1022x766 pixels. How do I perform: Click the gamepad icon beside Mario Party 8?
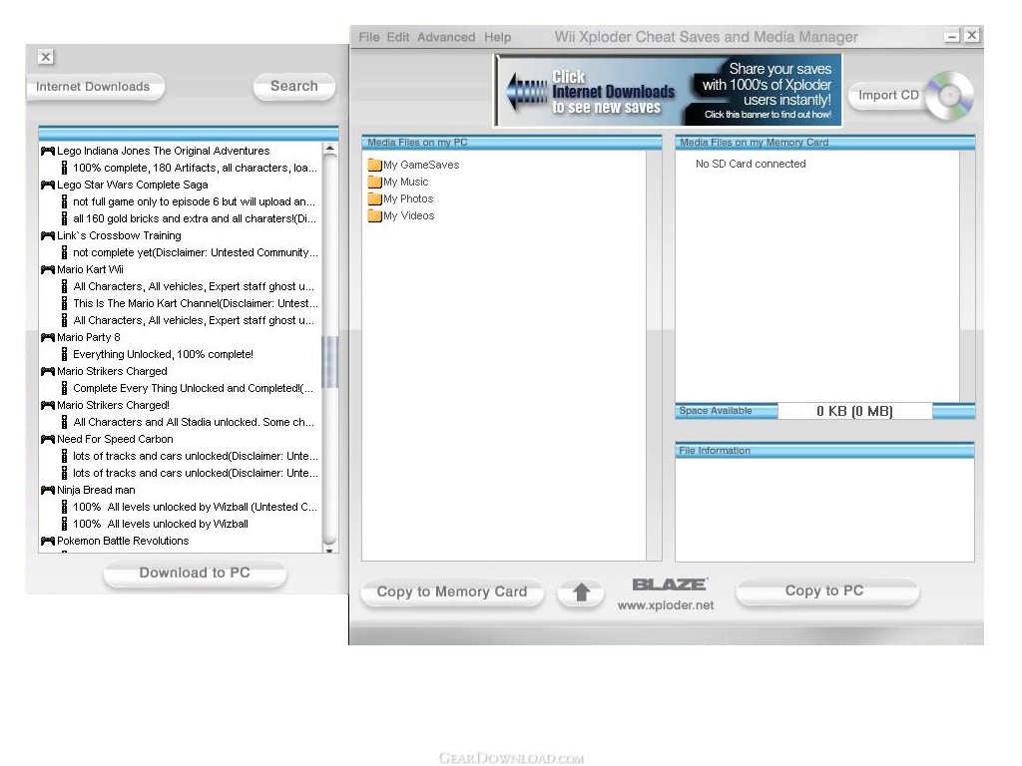48,337
